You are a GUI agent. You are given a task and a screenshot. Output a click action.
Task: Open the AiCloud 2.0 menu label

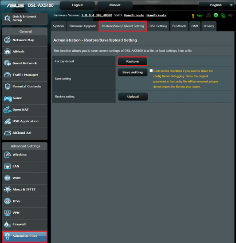(22, 133)
